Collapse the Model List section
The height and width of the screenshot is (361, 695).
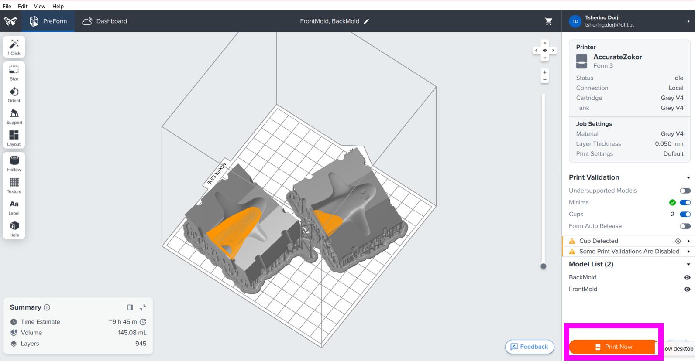(x=688, y=264)
